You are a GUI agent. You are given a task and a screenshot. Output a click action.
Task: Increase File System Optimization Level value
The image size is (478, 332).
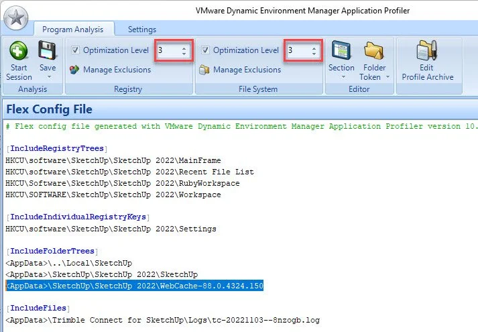click(x=314, y=48)
